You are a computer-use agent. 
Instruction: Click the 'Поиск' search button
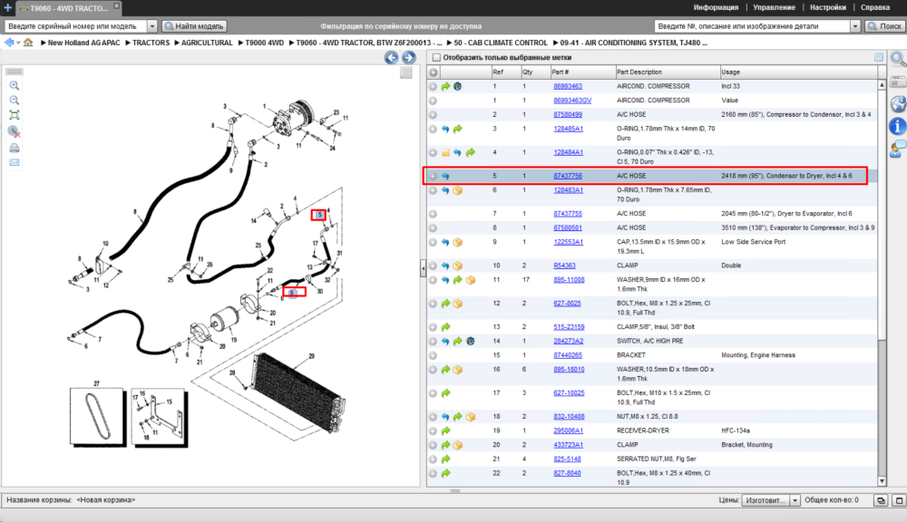(x=884, y=26)
